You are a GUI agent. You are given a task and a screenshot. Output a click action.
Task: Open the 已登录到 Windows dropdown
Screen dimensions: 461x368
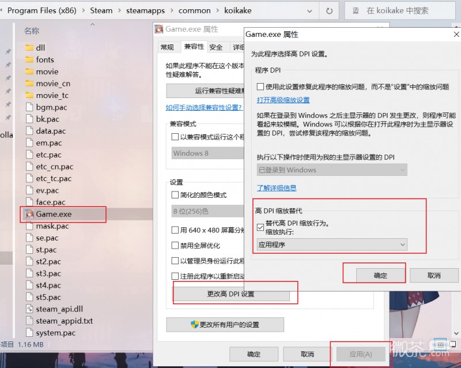coord(332,170)
